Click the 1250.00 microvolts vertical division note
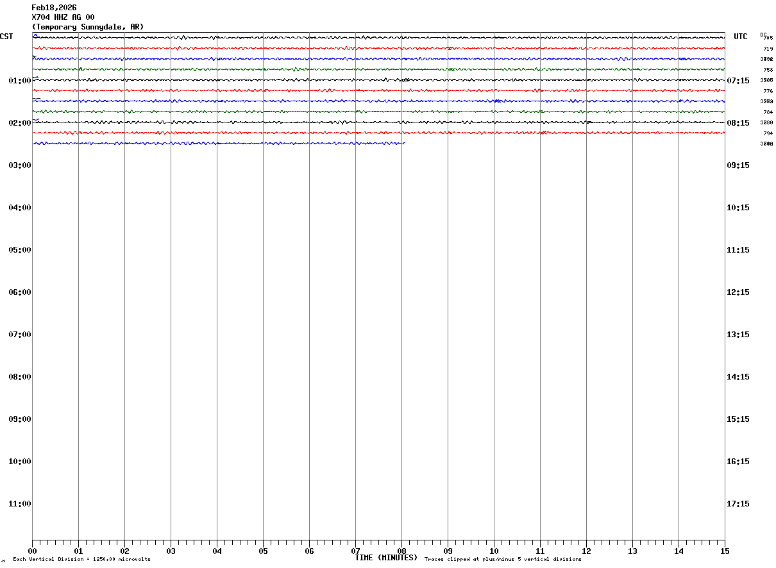Viewport: 776px width, 568px height. pyautogui.click(x=81, y=560)
